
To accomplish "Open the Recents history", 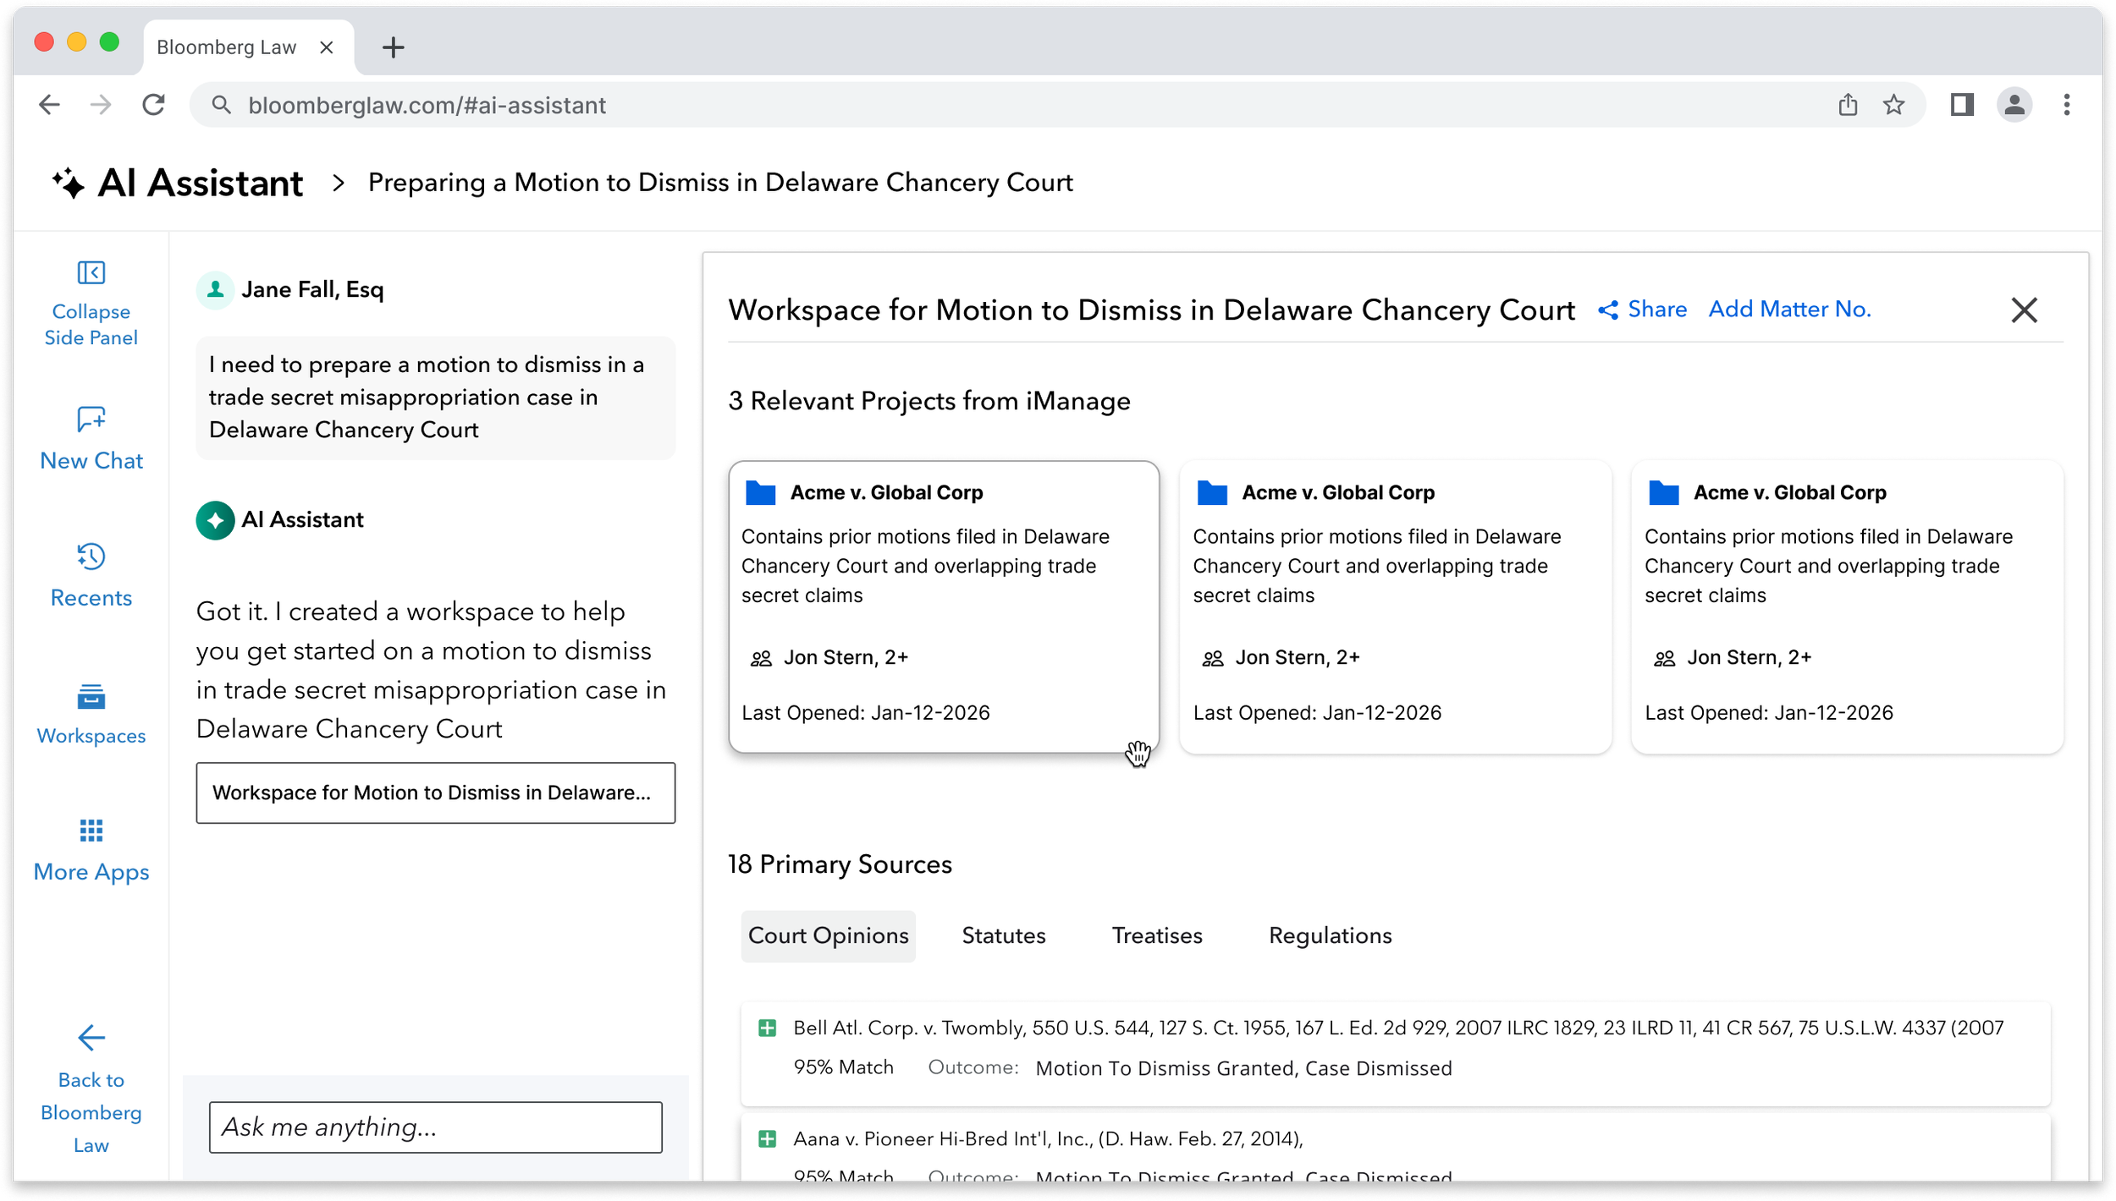I will pos(91,575).
